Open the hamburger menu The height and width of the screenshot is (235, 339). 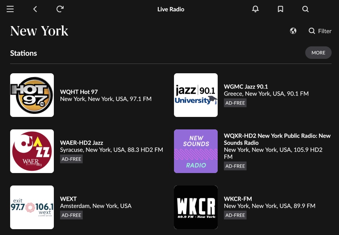pyautogui.click(x=10, y=9)
